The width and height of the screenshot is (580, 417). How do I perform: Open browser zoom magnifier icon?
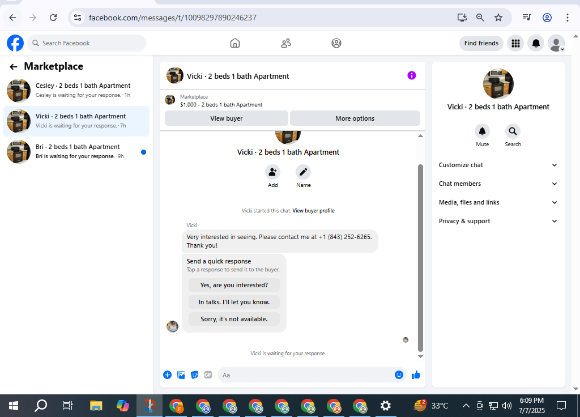[480, 18]
